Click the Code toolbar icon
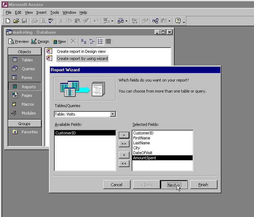 click(134, 21)
